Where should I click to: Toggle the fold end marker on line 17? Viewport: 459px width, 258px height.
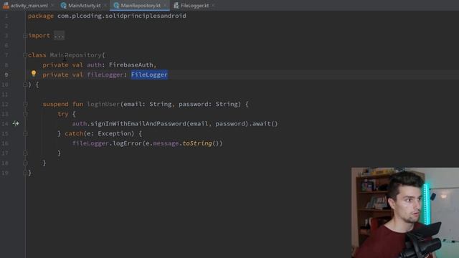[25, 153]
